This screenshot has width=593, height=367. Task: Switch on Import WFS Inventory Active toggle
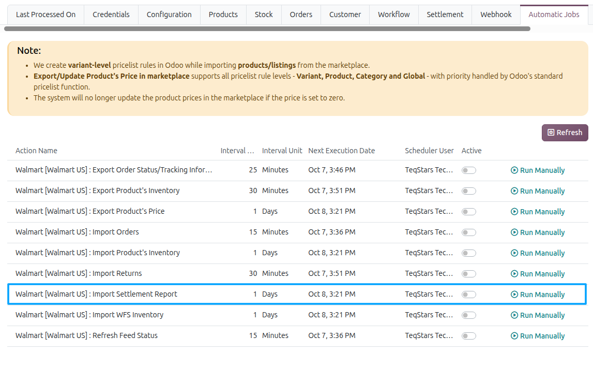tap(468, 315)
